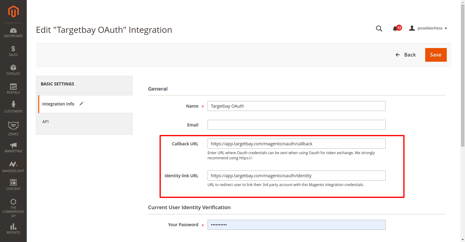Viewport: 465px width, 242px height.
Task: Open the Dashboard gauge icon
Action: pyautogui.click(x=13, y=30)
